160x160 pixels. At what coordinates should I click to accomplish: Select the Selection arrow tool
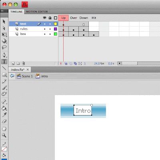point(4,21)
